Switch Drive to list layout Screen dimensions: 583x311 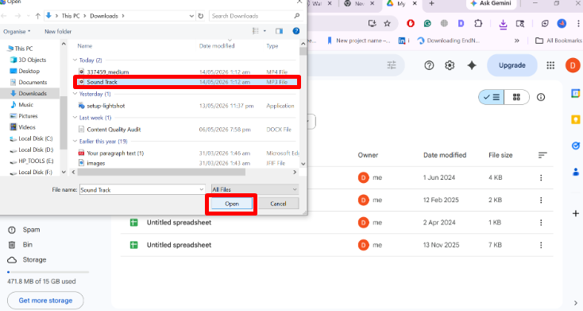pyautogui.click(x=492, y=97)
